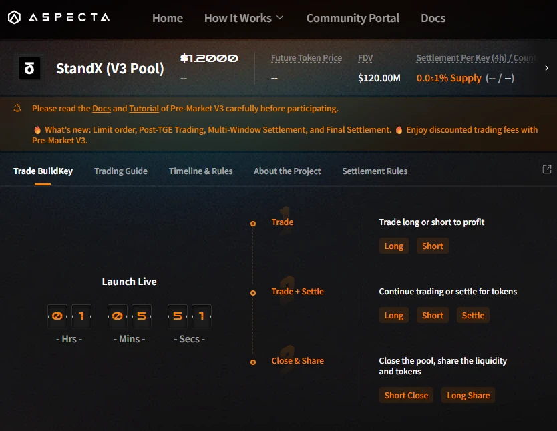Viewport: 557px width, 431px height.
Task: Click the $120.00M FDV value
Action: click(x=379, y=78)
